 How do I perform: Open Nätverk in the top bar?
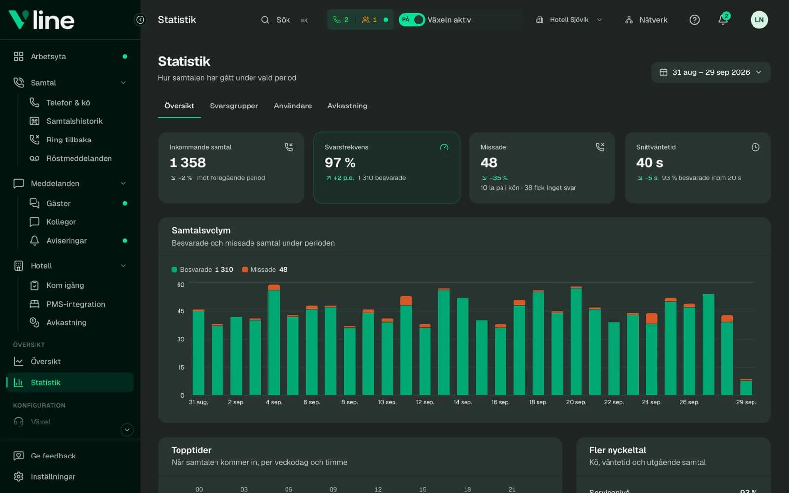coord(646,20)
